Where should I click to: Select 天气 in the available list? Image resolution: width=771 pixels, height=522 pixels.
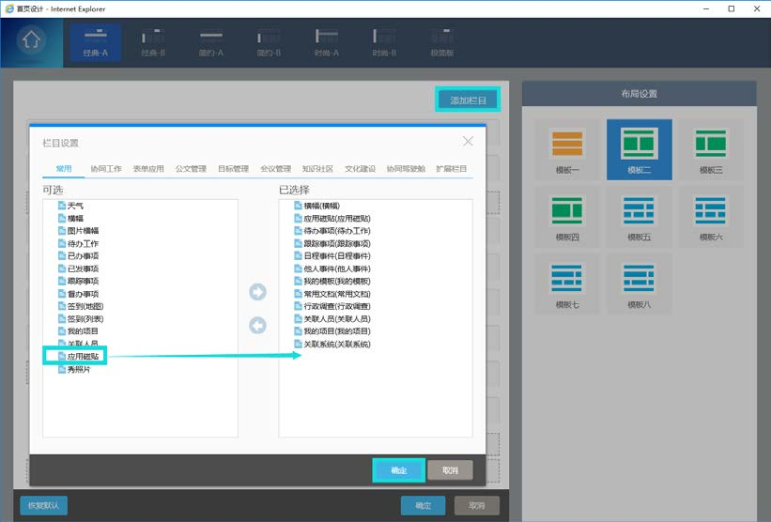[x=75, y=205]
